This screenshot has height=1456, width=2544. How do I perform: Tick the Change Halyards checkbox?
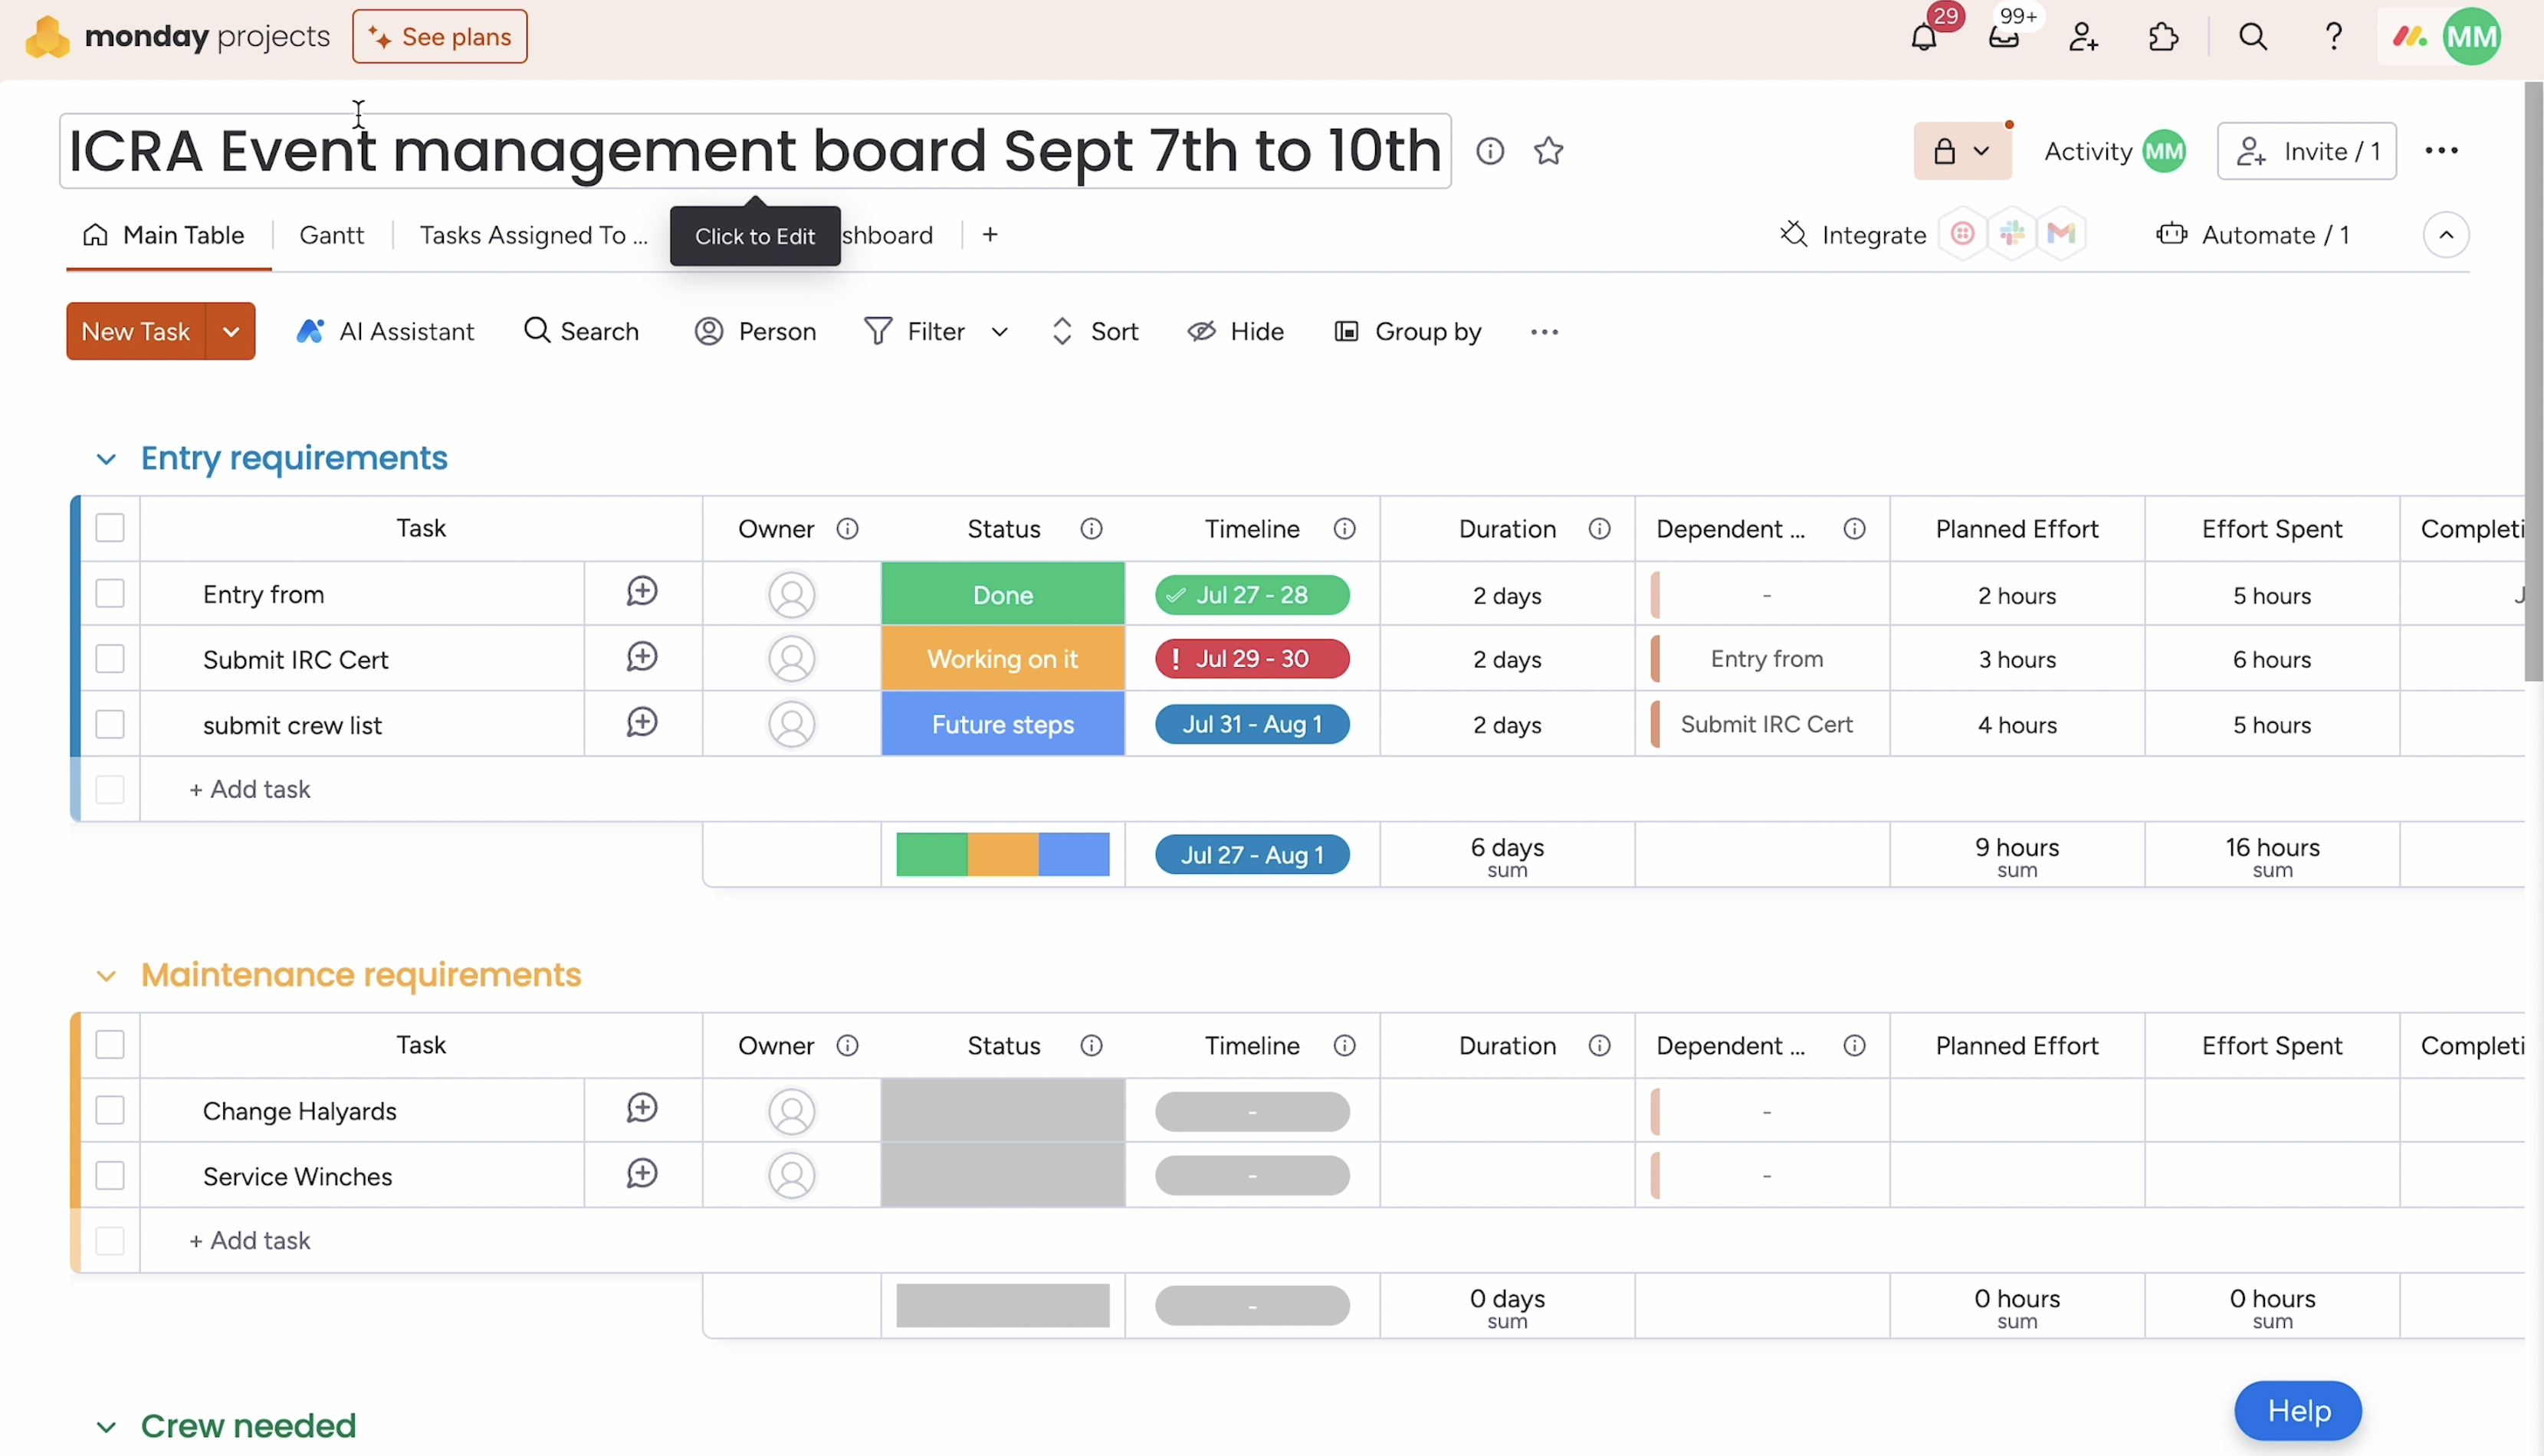(110, 1110)
